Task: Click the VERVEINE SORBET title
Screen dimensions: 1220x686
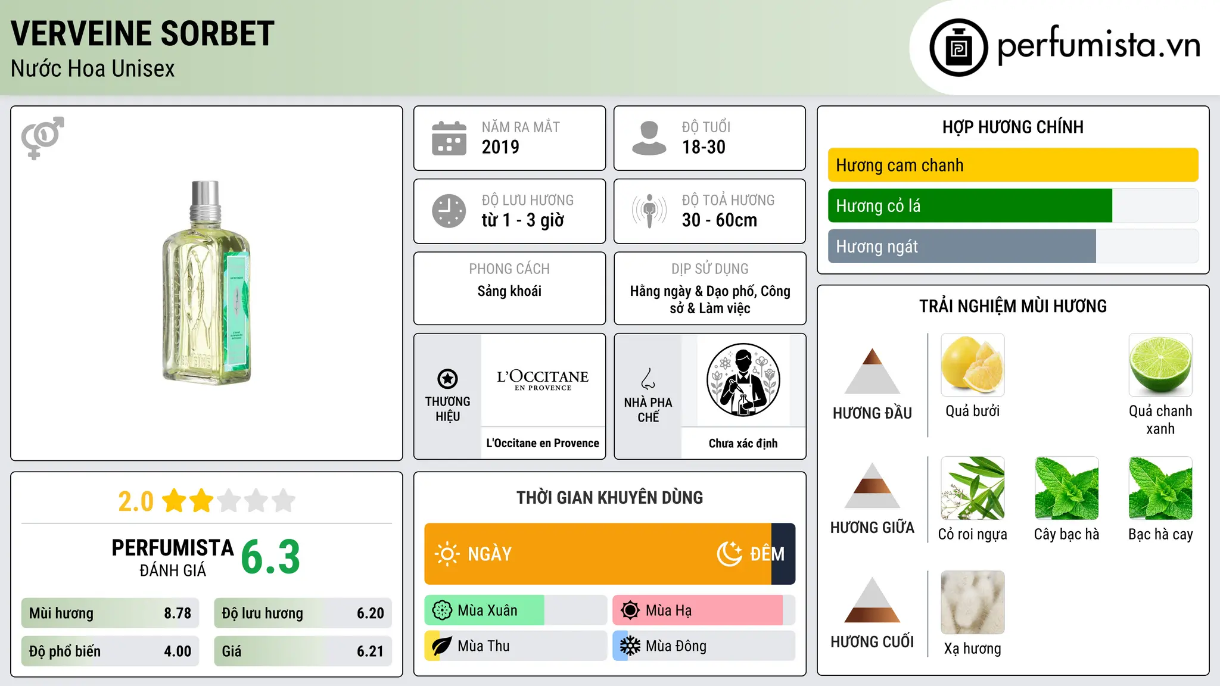Action: pos(142,33)
